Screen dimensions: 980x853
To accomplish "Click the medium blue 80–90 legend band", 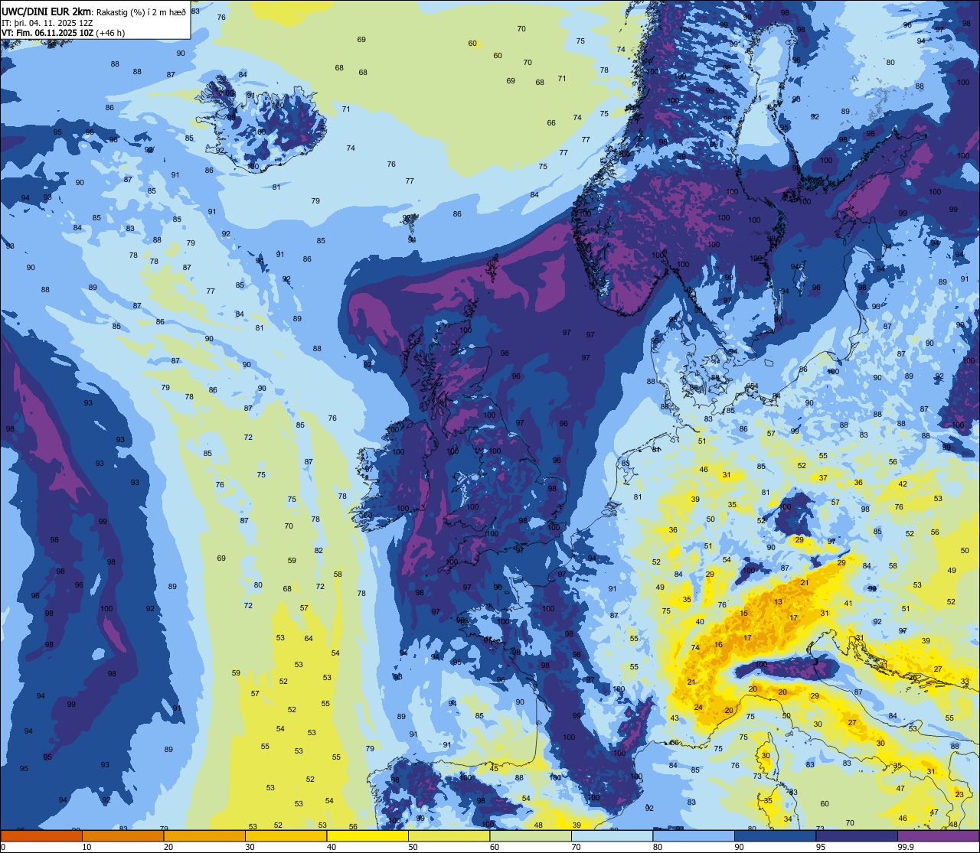I will click(x=694, y=835).
